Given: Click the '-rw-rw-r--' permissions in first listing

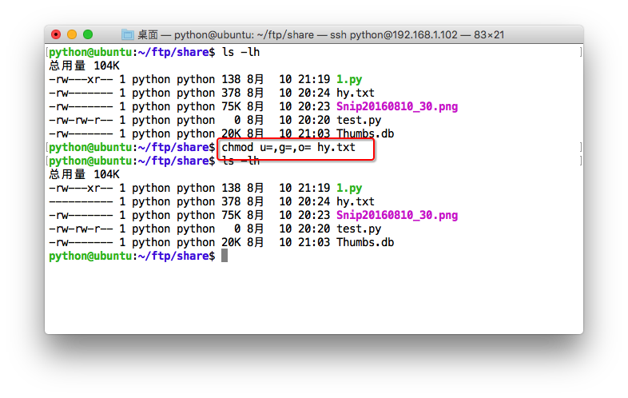Looking at the screenshot, I should pyautogui.click(x=81, y=120).
